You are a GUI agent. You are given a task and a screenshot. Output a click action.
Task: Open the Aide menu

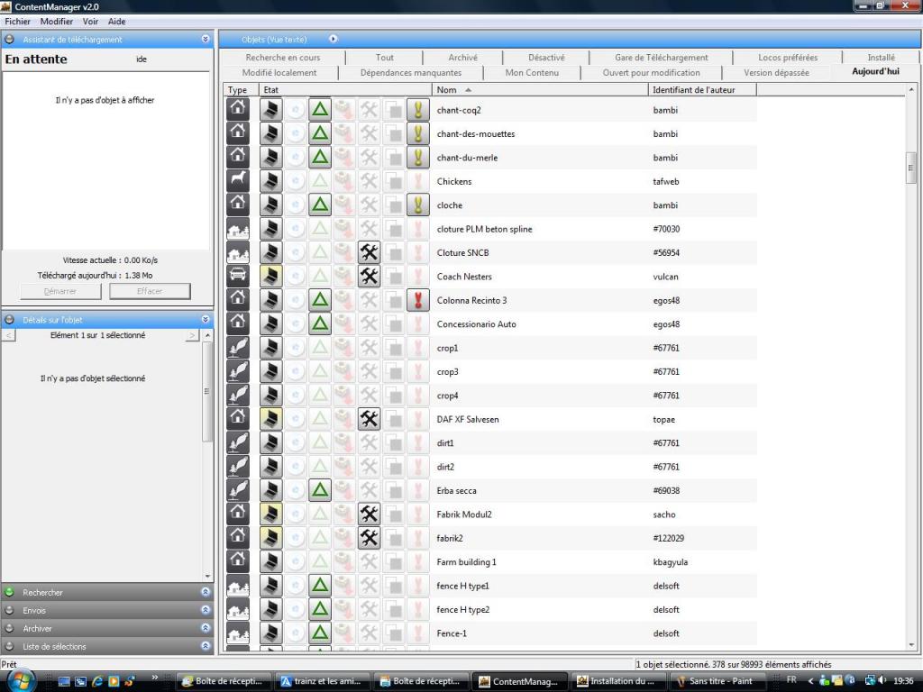[116, 22]
